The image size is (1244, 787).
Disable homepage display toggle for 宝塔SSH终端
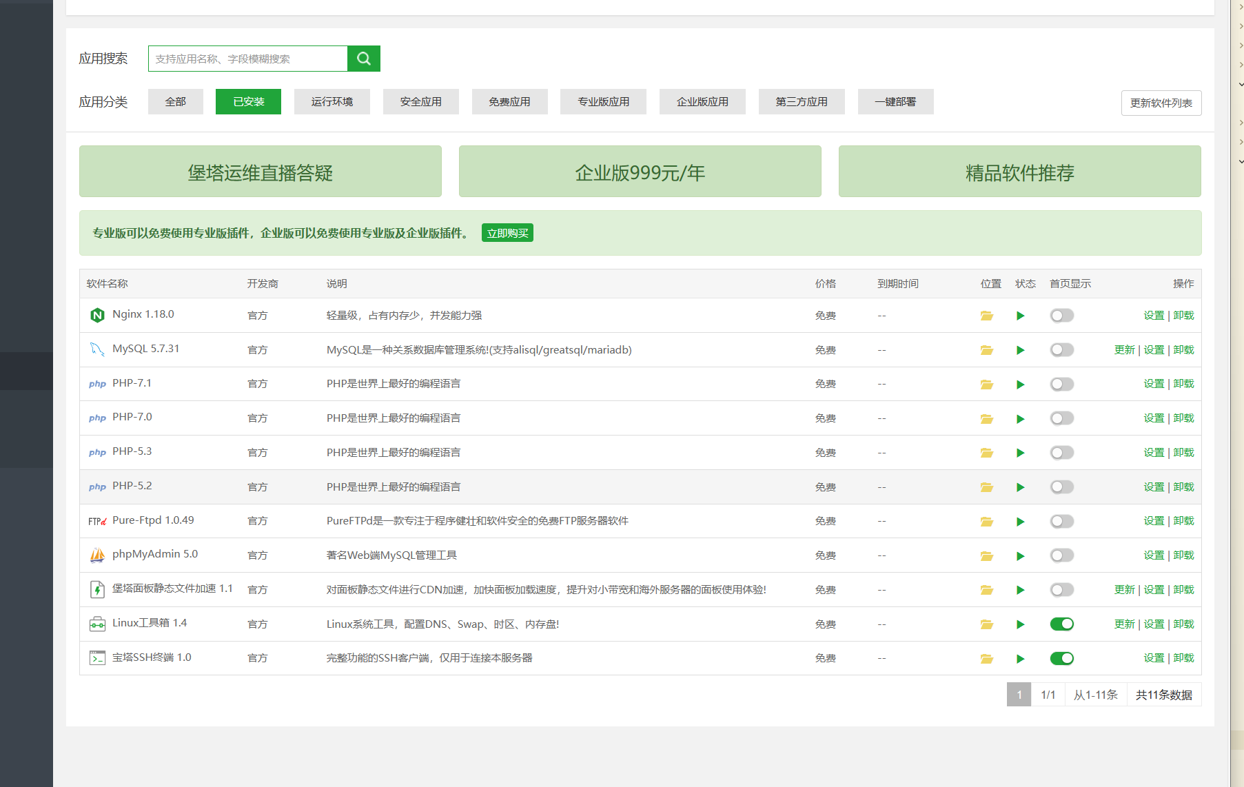tap(1062, 659)
